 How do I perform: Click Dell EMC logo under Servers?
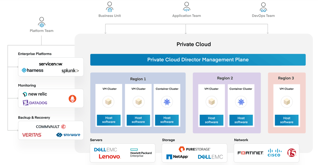[x=105, y=150]
